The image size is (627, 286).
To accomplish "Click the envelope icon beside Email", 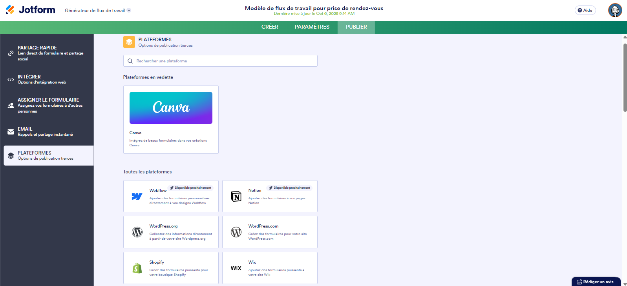I will (11, 132).
